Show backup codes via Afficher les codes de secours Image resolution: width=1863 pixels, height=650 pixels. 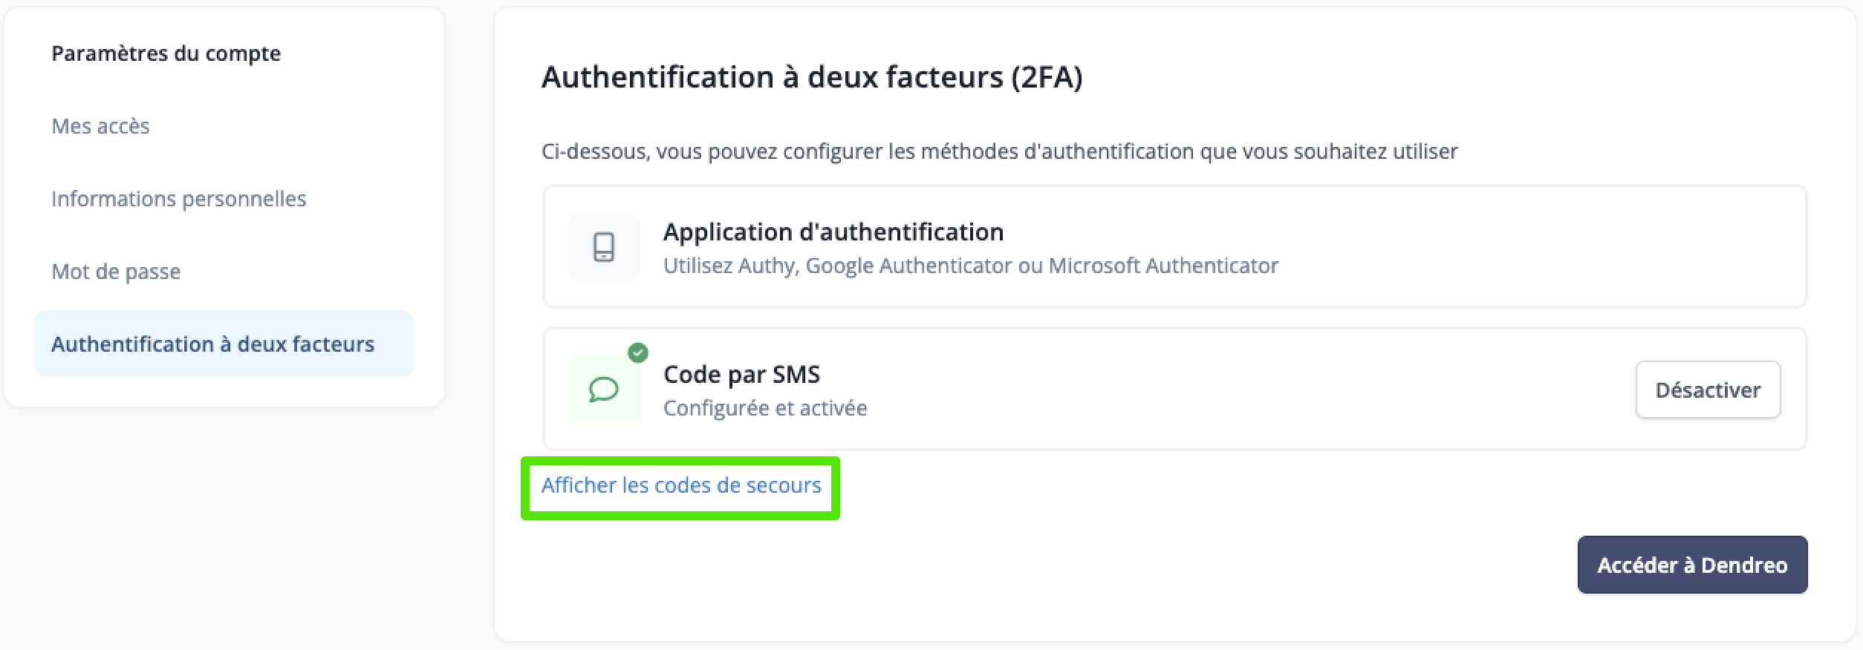681,485
